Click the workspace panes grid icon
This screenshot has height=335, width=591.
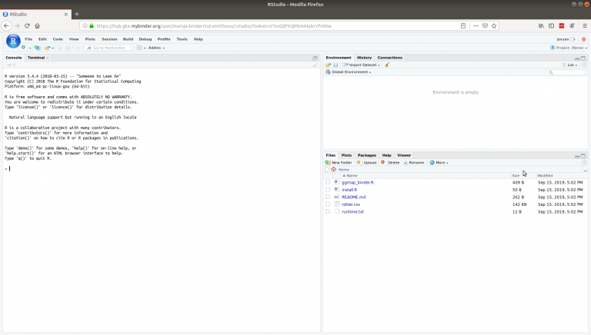pos(139,48)
